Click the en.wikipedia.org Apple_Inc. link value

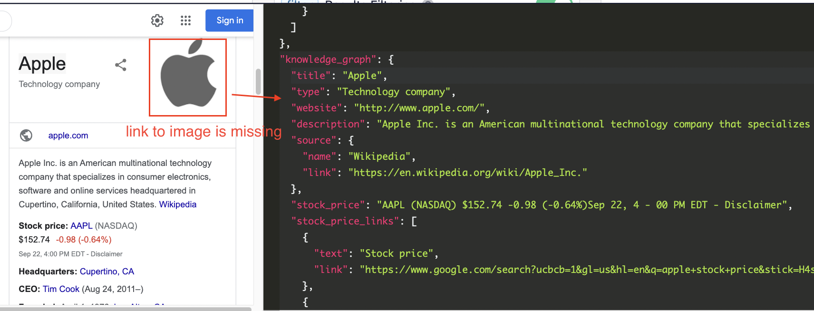click(x=468, y=173)
